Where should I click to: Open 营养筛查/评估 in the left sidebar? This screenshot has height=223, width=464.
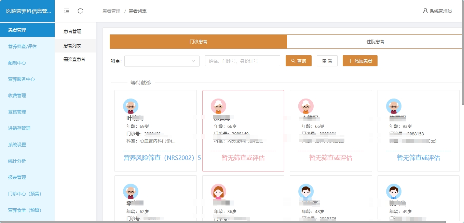point(22,46)
